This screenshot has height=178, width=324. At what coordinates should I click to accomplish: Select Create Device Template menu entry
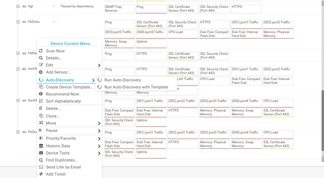click(x=69, y=87)
